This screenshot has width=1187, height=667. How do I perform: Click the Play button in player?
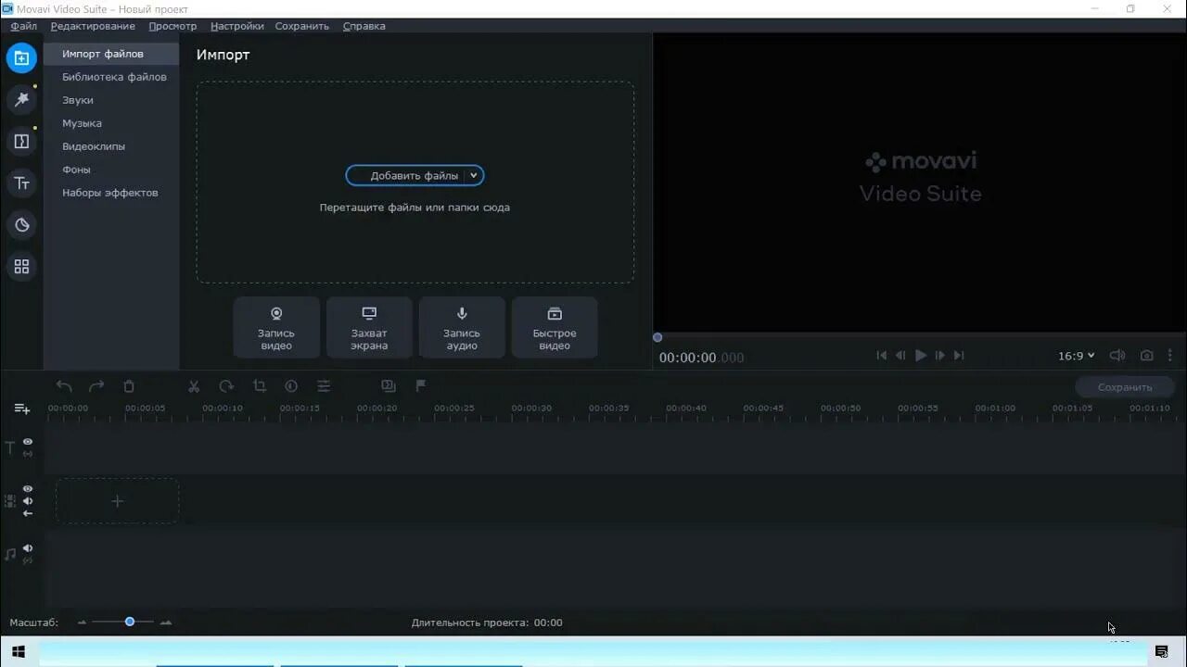(x=921, y=356)
